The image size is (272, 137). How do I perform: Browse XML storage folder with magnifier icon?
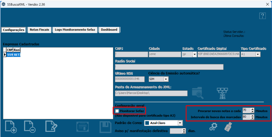coord(198,93)
